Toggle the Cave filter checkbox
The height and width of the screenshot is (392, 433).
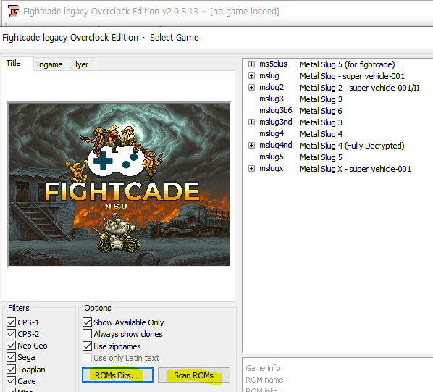coord(12,380)
